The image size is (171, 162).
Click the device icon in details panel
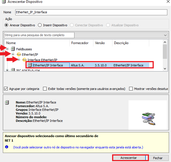(7, 102)
